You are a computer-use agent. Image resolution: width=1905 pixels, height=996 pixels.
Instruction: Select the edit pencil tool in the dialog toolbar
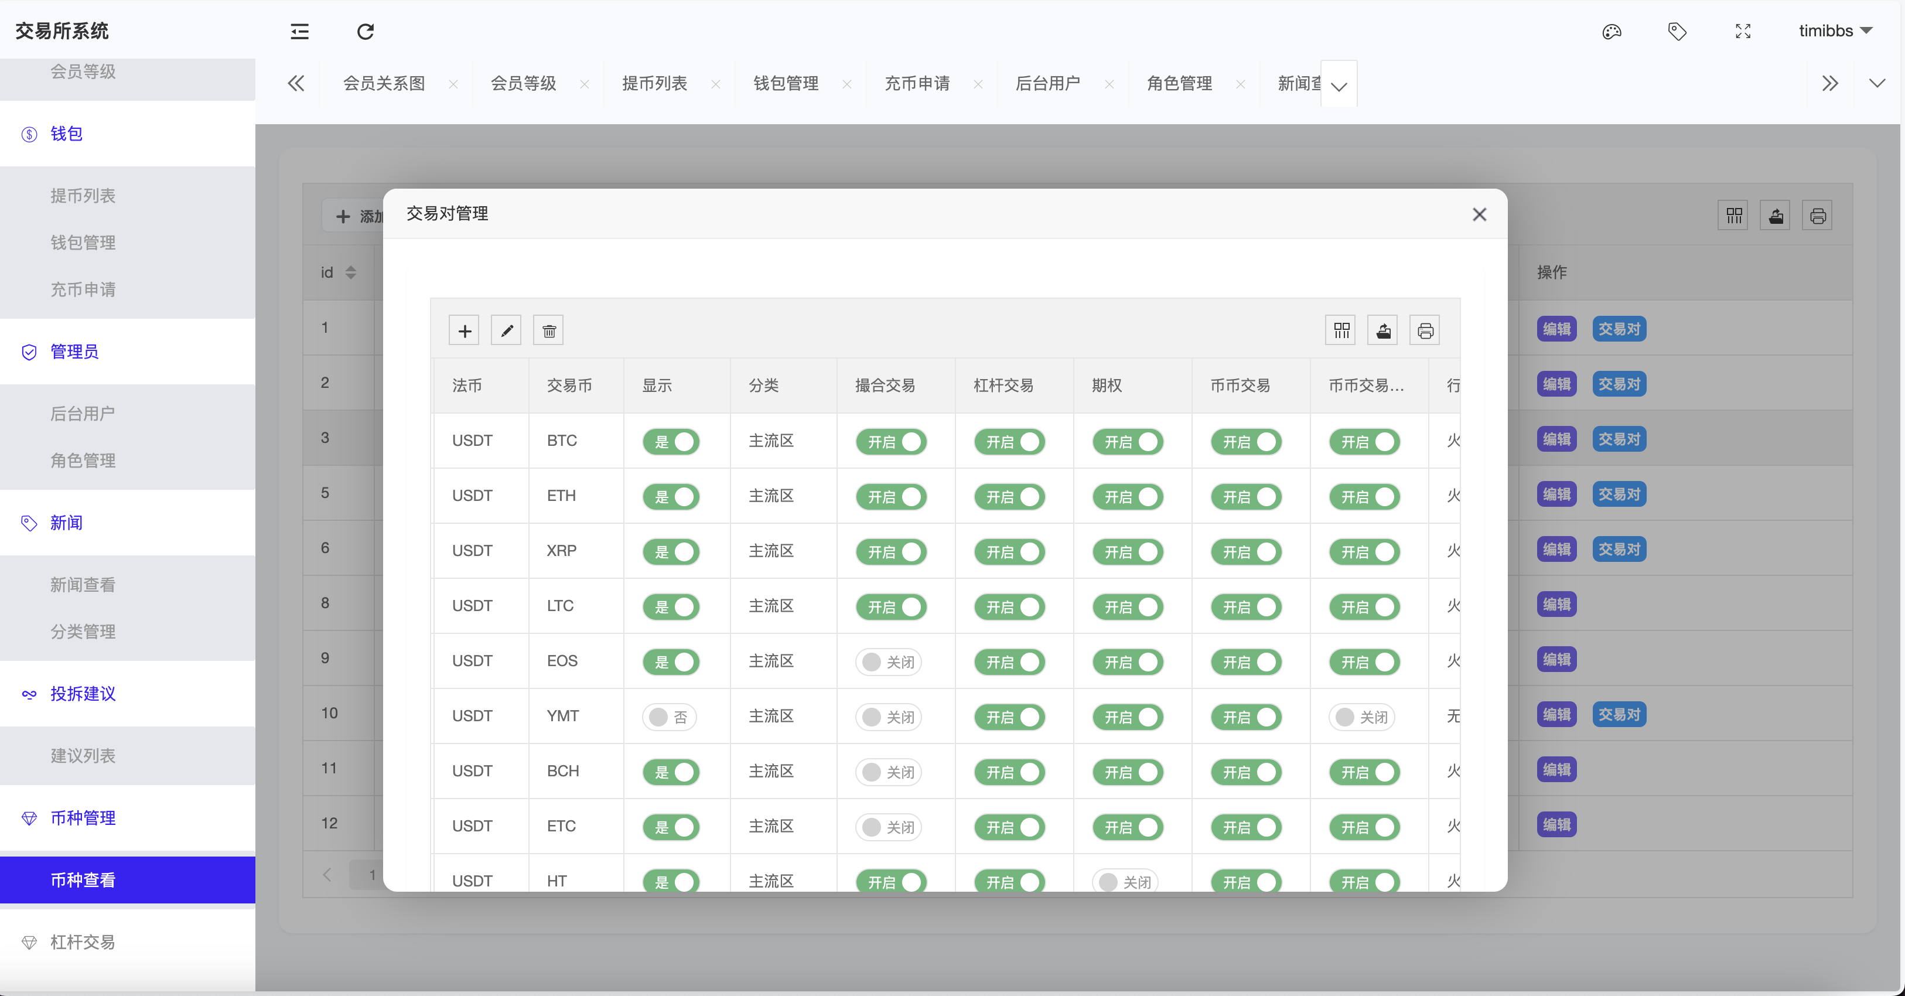pos(506,330)
